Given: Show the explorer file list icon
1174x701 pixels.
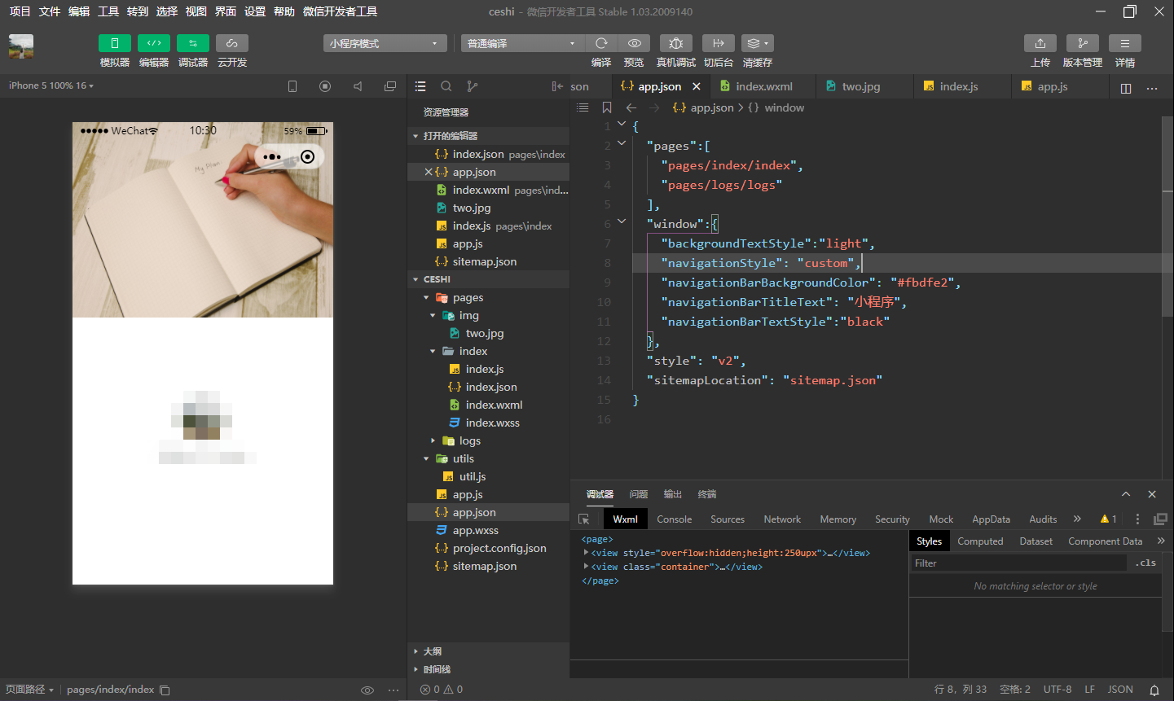Looking at the screenshot, I should coord(420,86).
